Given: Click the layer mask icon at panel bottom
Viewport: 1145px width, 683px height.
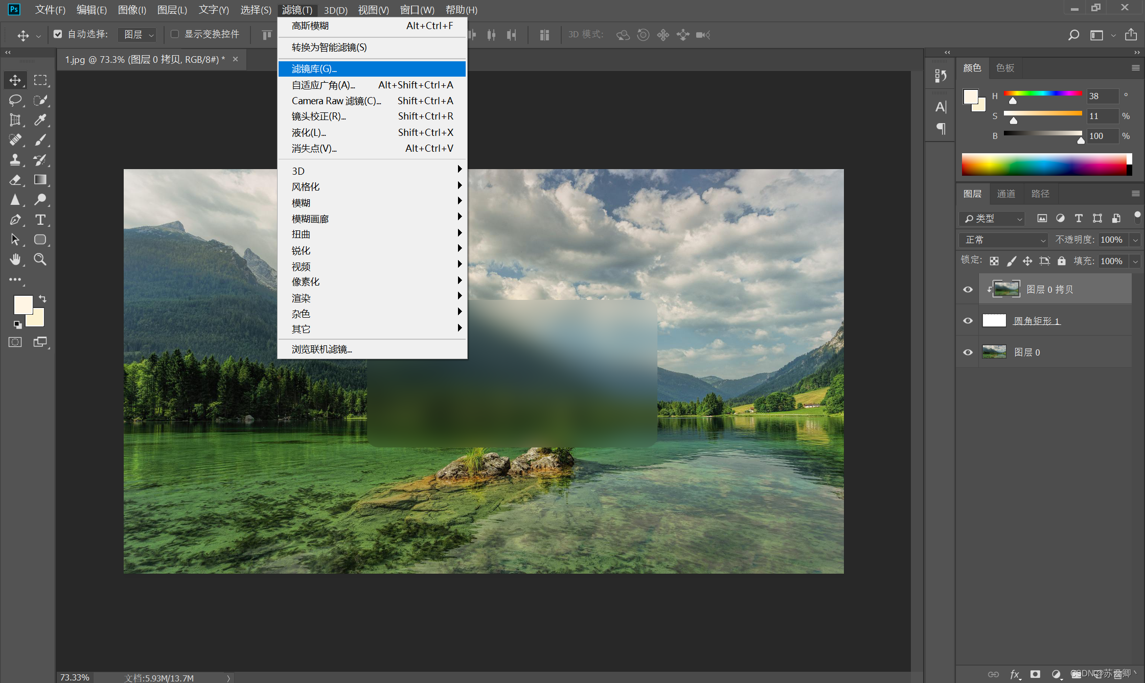Looking at the screenshot, I should (x=1035, y=674).
